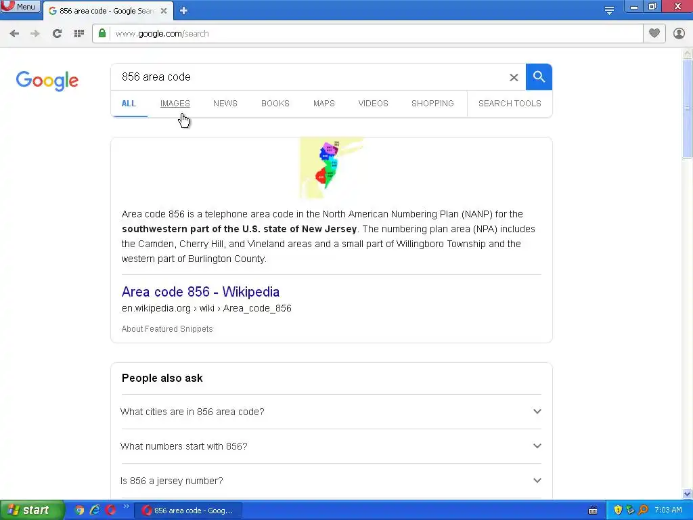Open a new tab with plus icon
Viewport: 693px width, 520px height.
pos(184,11)
